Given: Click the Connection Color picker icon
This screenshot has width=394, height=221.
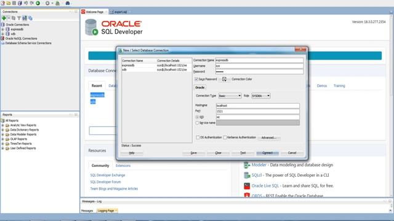Looking at the screenshot, I should point(224,79).
